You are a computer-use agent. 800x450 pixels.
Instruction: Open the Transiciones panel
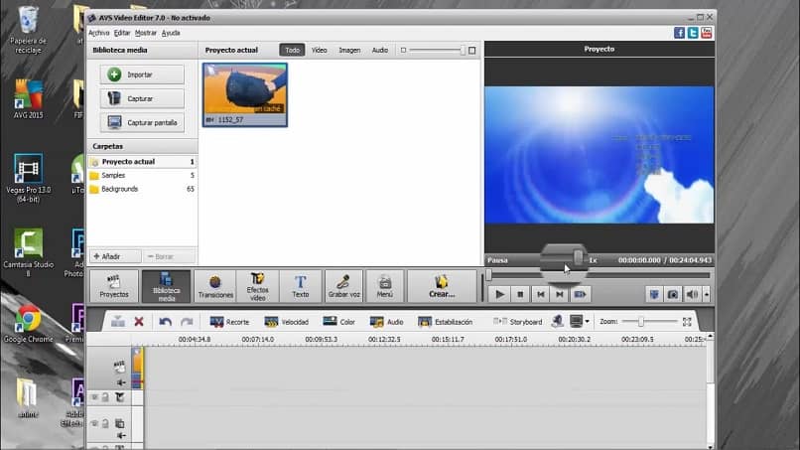215,286
